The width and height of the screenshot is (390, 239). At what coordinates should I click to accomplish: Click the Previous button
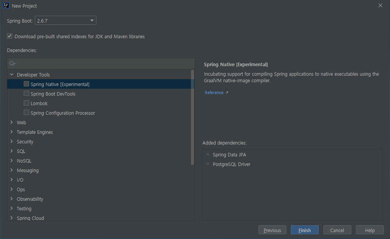click(272, 230)
